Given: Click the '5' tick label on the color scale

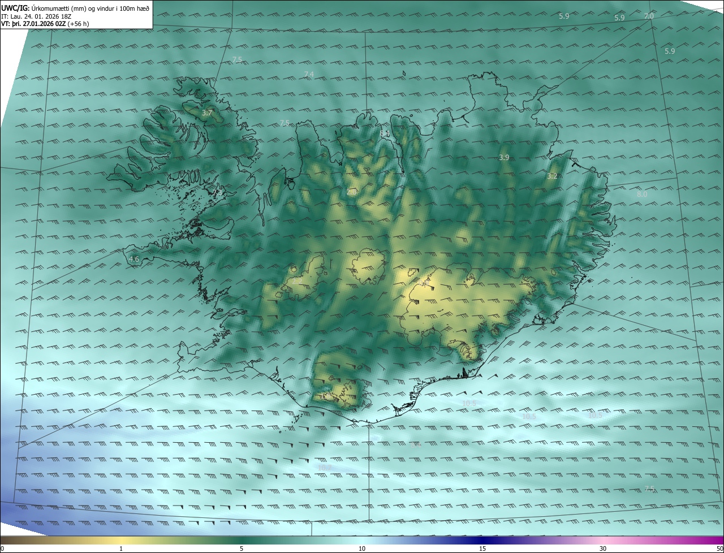Looking at the screenshot, I should point(242,548).
